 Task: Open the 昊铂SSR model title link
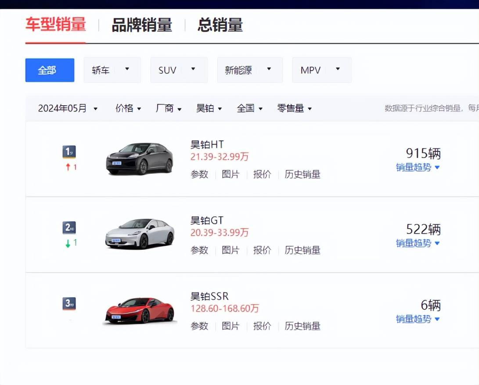coord(209,296)
